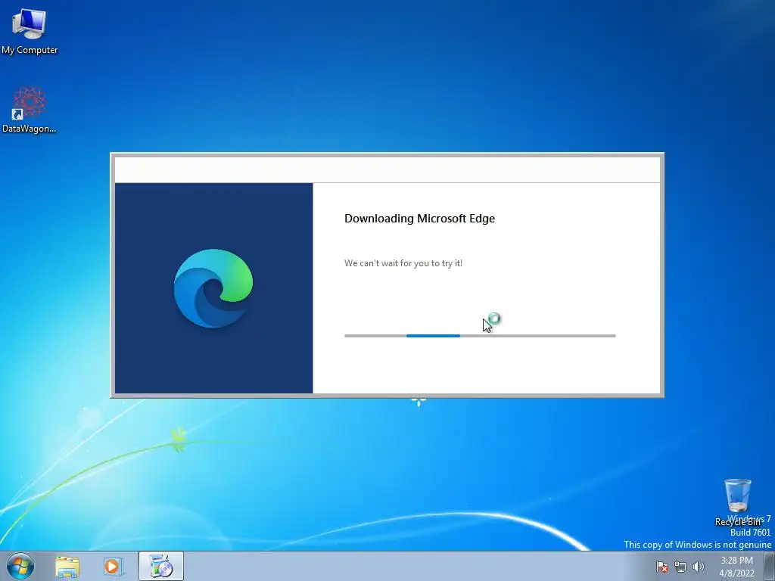Open the My Computer desktop icon

tap(30, 30)
